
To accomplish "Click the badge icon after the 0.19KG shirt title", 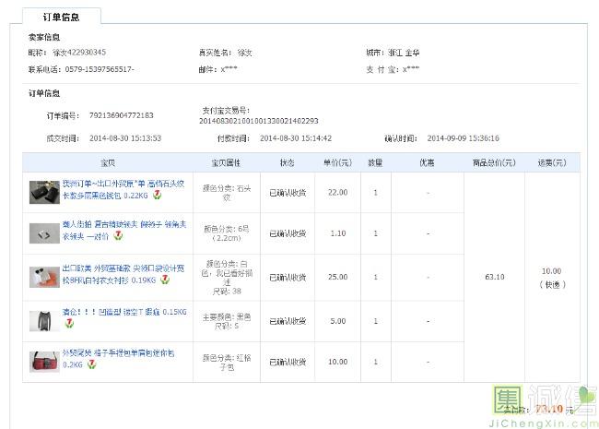I will [x=164, y=279].
